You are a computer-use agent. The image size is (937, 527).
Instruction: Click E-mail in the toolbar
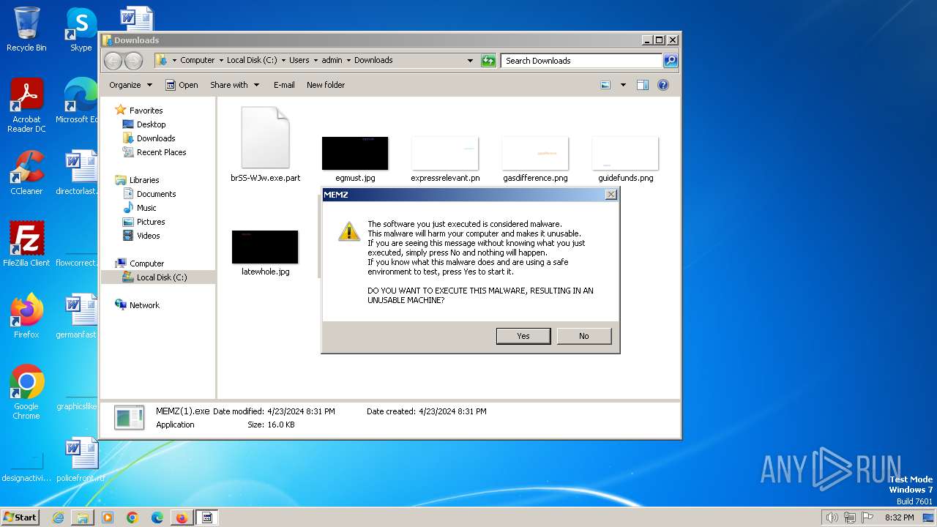[284, 85]
